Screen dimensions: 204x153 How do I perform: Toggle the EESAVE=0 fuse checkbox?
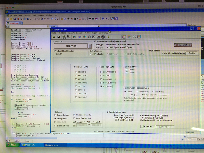[76, 75]
